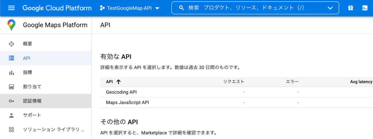This screenshot has height=139, width=373.
Task: Expand the search bar dropdown chevron
Action: [330, 8]
